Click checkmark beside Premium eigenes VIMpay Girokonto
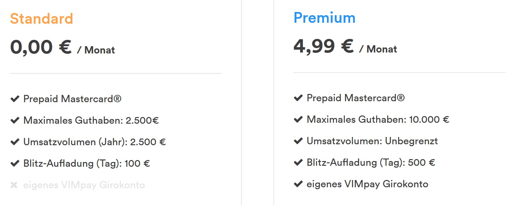The image size is (514, 205). pyautogui.click(x=298, y=184)
